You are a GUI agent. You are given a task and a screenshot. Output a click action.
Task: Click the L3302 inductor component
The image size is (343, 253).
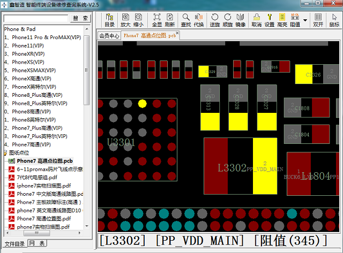(x=241, y=166)
